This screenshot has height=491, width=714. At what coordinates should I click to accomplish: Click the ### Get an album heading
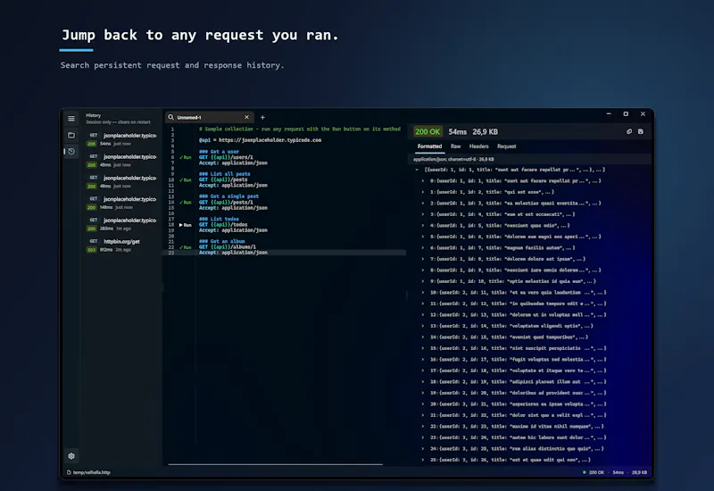[x=221, y=241]
